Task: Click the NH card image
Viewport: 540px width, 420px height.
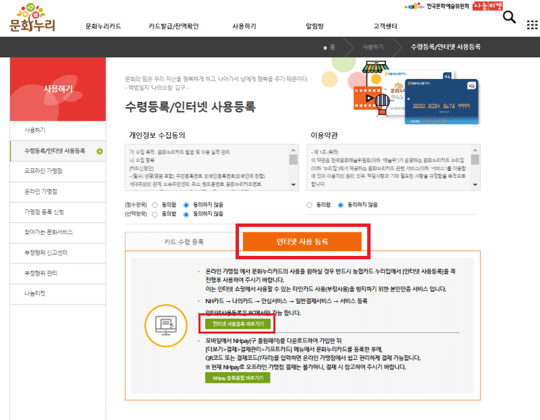Action: point(441,102)
